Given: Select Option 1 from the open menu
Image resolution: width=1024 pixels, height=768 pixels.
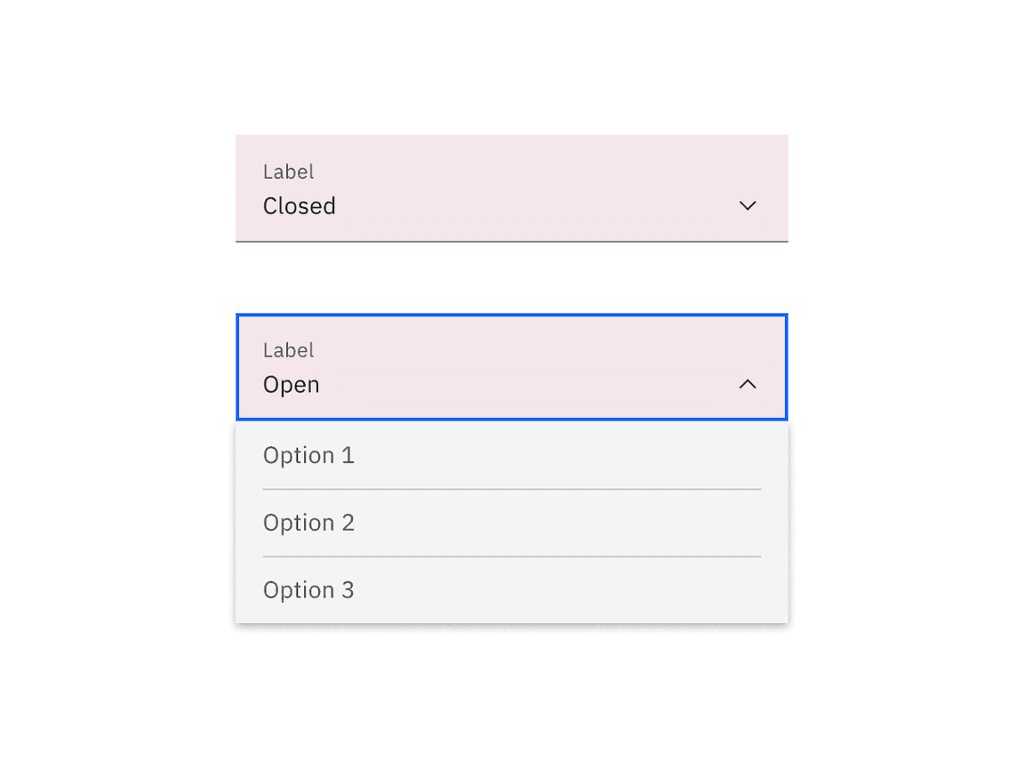Looking at the screenshot, I should click(x=308, y=454).
